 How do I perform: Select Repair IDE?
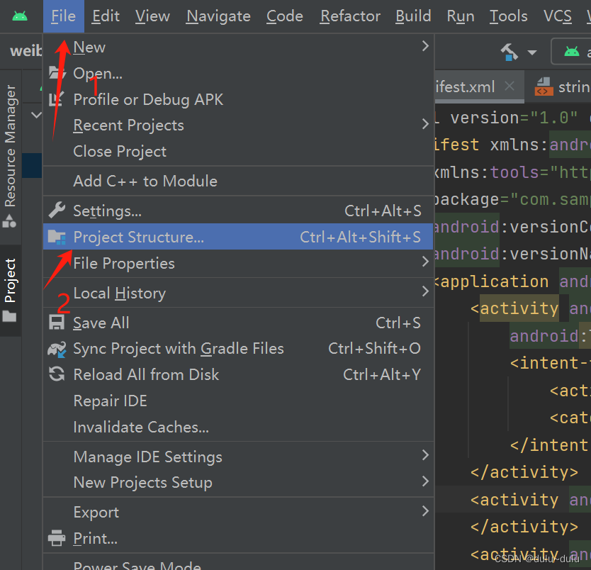238,401
